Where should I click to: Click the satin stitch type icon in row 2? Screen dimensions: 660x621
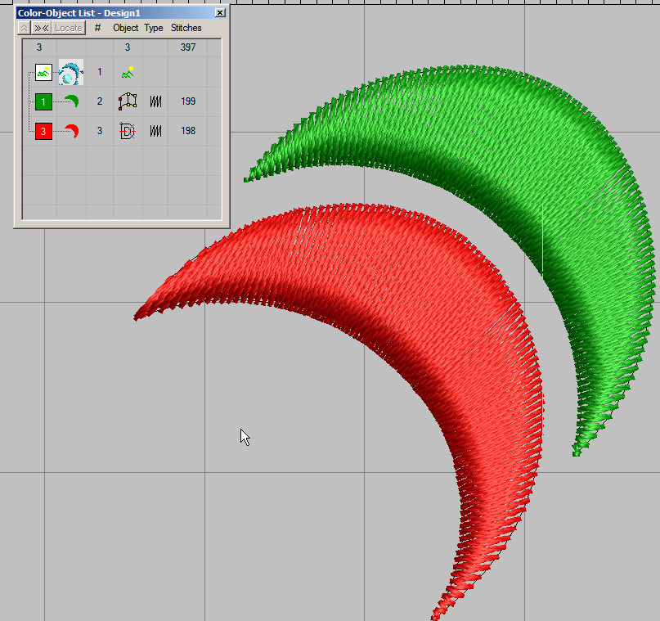point(155,102)
